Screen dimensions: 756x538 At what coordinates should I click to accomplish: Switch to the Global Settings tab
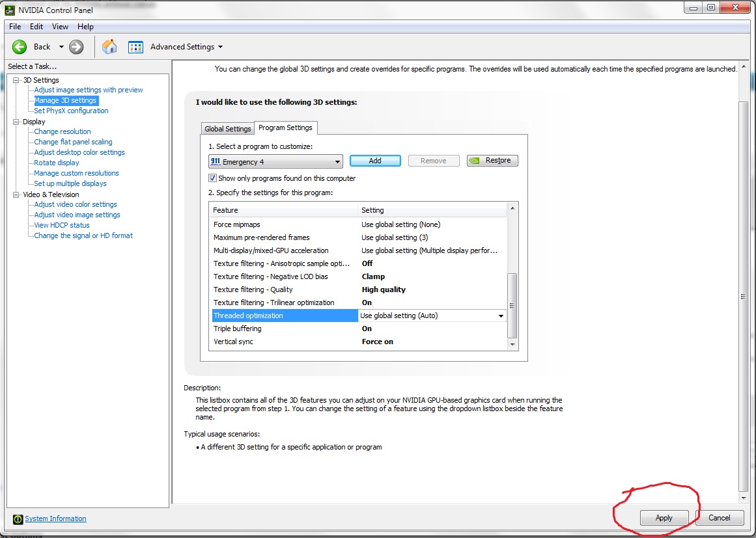(227, 129)
